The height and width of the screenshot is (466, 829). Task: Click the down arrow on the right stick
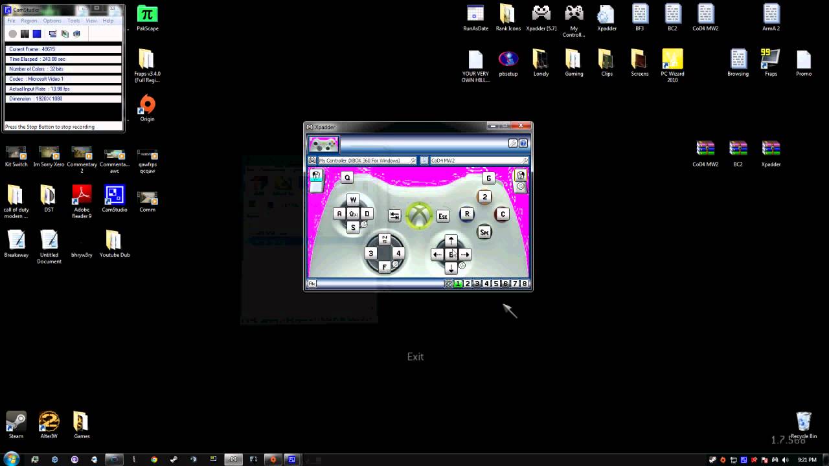click(x=451, y=268)
